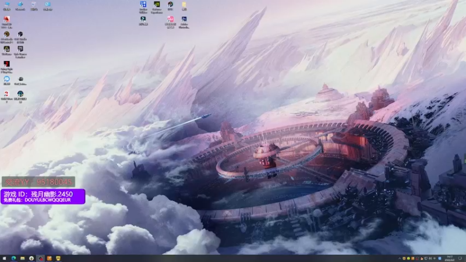
Task: Open the blue chat bubble desktop shortcut
Action: (x=6, y=80)
